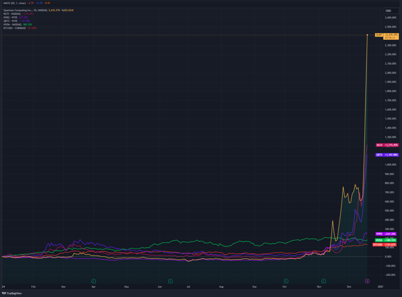
Task: Click the −200.00% price scale value
Action: click(x=390, y=275)
